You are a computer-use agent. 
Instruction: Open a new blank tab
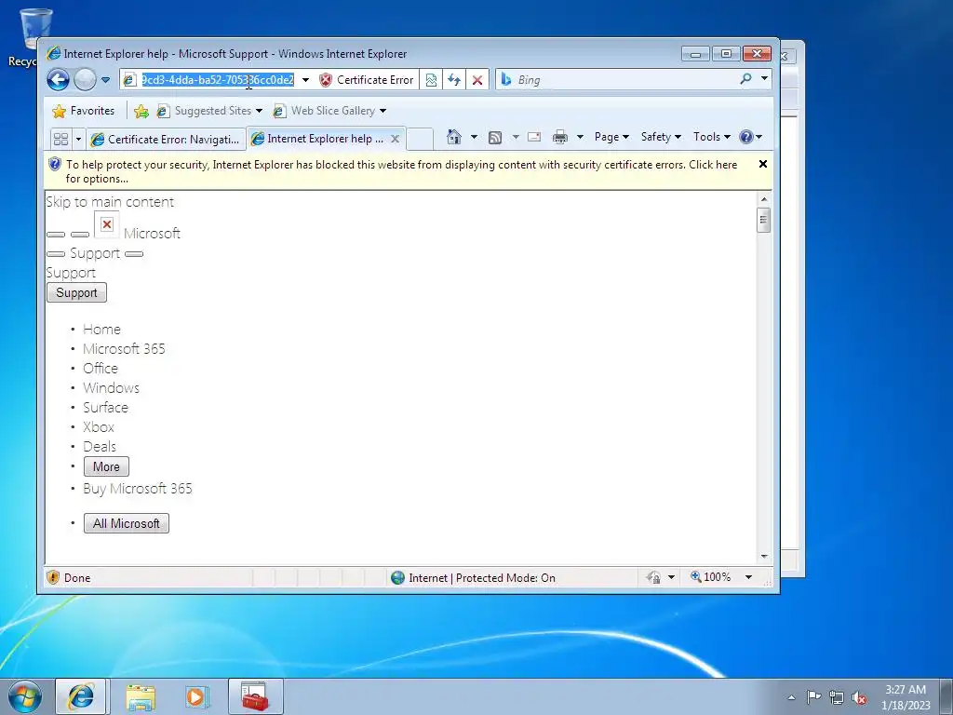(420, 139)
